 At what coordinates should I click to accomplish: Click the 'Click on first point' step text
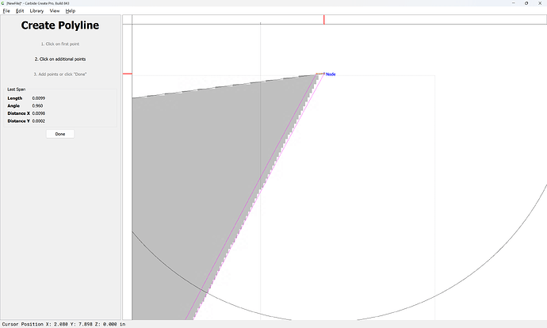60,44
